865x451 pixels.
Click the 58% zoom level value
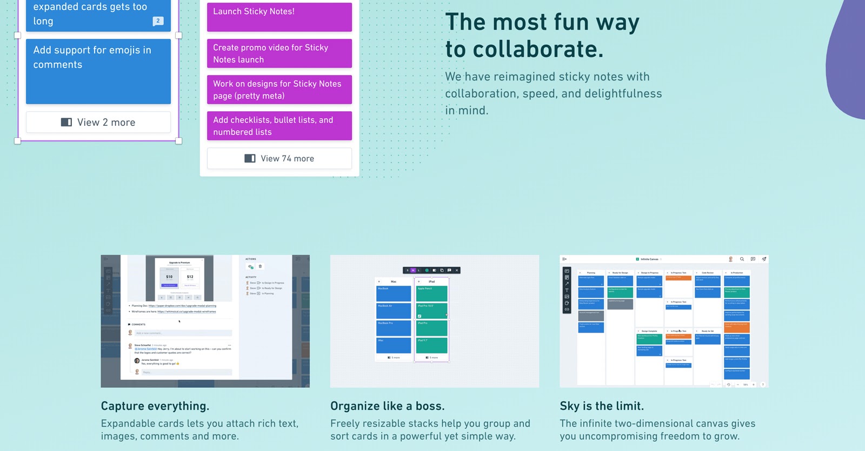(746, 385)
